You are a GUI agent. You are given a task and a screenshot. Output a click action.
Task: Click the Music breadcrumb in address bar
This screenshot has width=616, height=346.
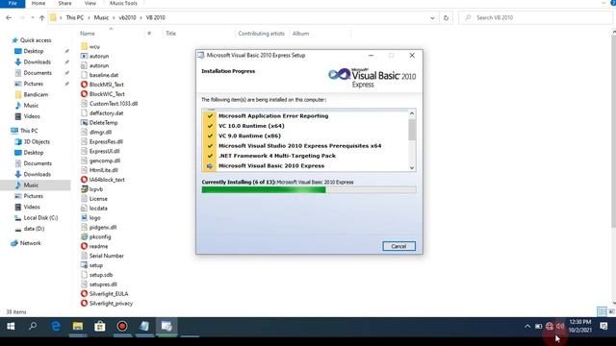point(101,17)
